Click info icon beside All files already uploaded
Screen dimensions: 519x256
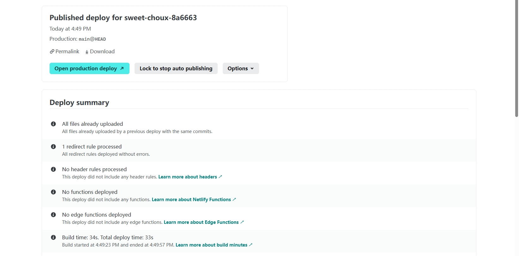pyautogui.click(x=53, y=124)
